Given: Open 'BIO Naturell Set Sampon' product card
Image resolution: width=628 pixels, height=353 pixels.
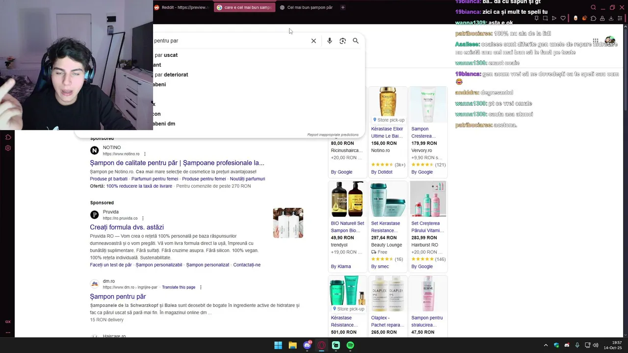Looking at the screenshot, I should [x=347, y=227].
